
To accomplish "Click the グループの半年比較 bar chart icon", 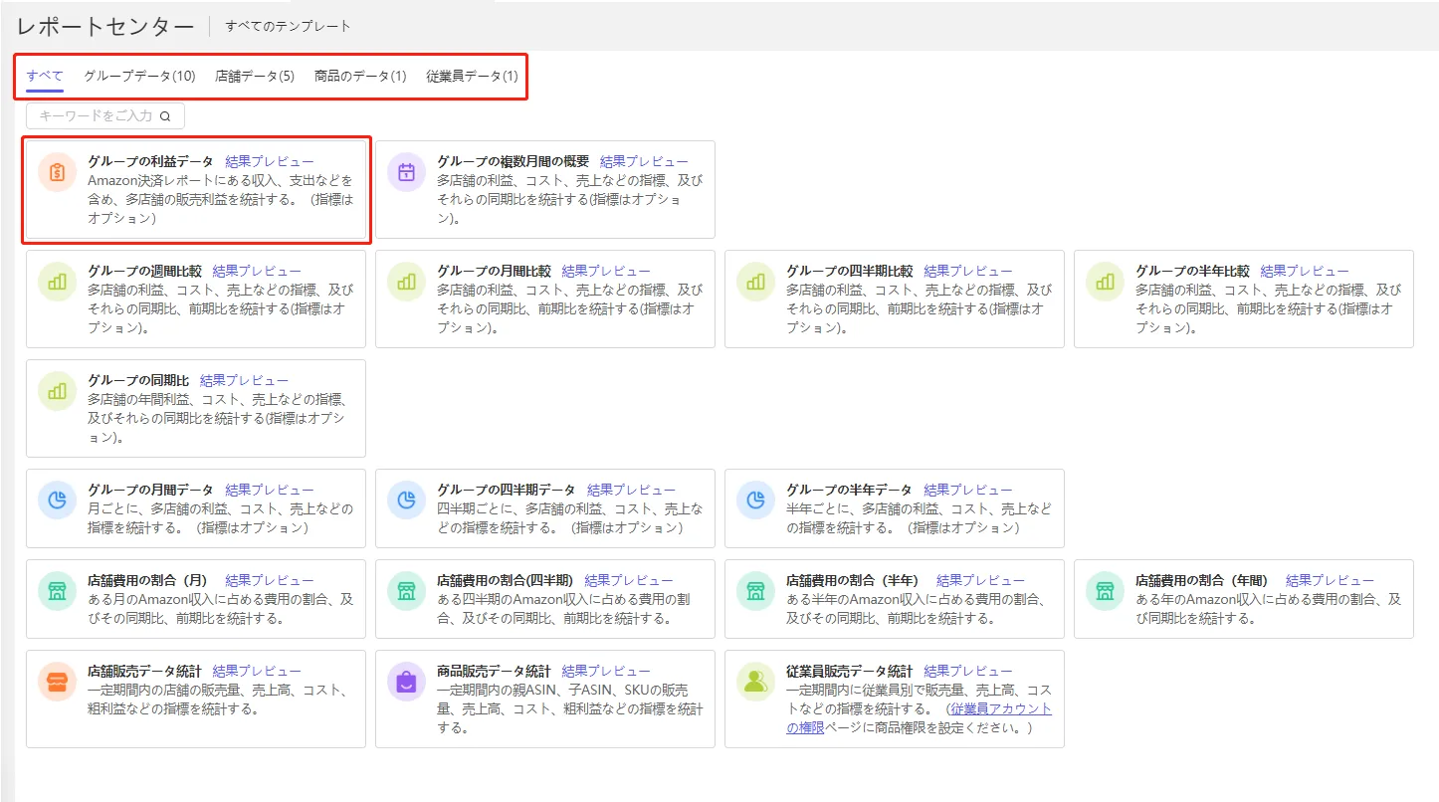I will pyautogui.click(x=1106, y=282).
